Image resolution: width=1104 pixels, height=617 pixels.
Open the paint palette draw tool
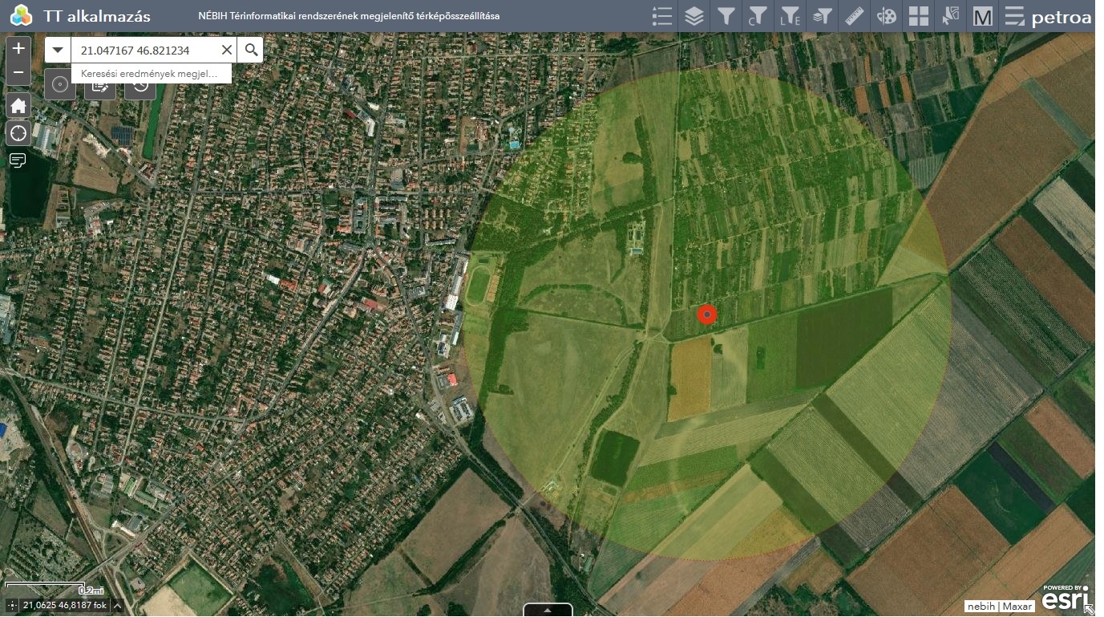pos(886,16)
